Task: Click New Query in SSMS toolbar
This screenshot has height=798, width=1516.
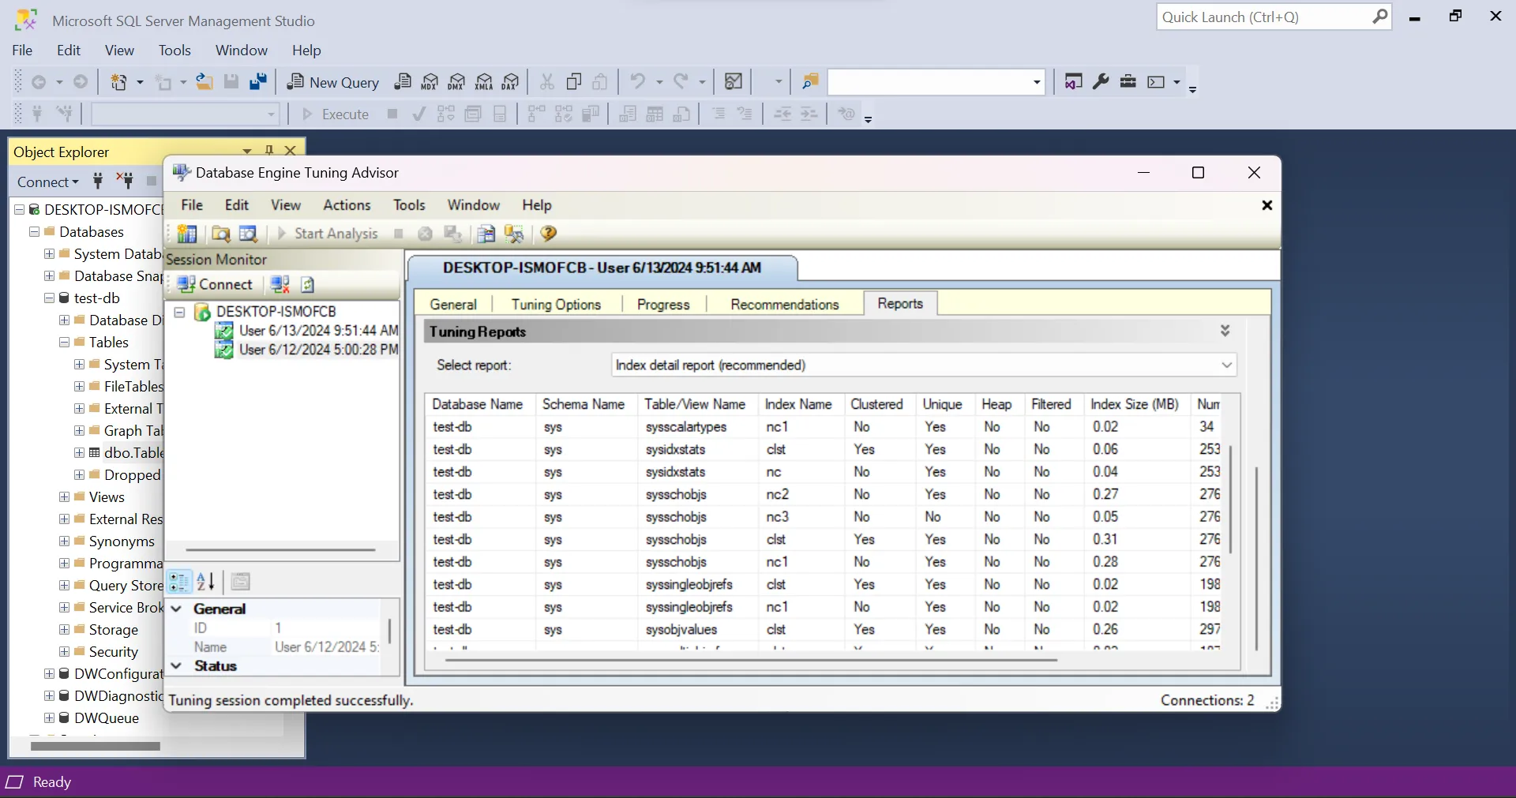Action: pos(332,82)
